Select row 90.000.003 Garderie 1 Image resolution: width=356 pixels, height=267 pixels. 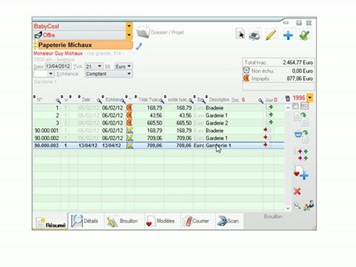[159, 145]
